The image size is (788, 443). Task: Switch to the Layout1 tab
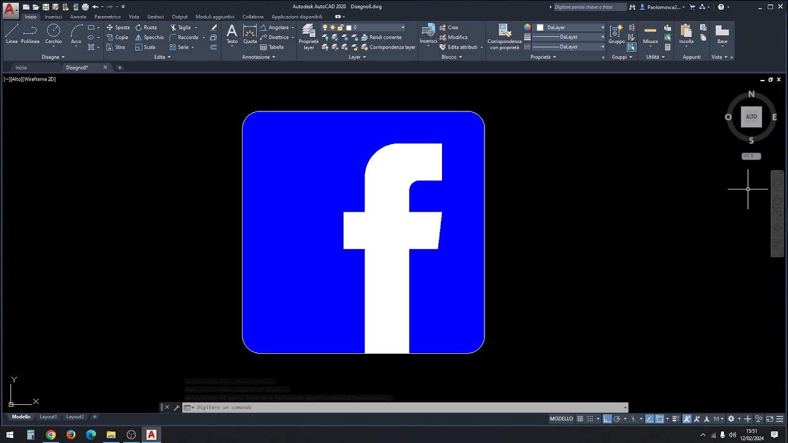[x=48, y=417]
